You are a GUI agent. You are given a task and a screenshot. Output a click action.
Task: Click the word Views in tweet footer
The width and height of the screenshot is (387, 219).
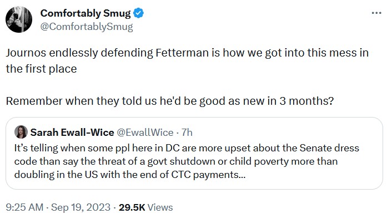(x=160, y=207)
